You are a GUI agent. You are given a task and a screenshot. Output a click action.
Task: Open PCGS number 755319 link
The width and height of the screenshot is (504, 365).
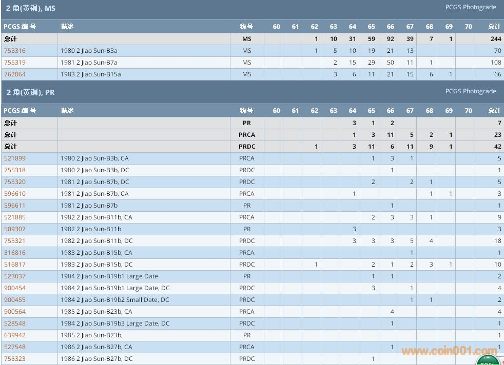[15, 63]
